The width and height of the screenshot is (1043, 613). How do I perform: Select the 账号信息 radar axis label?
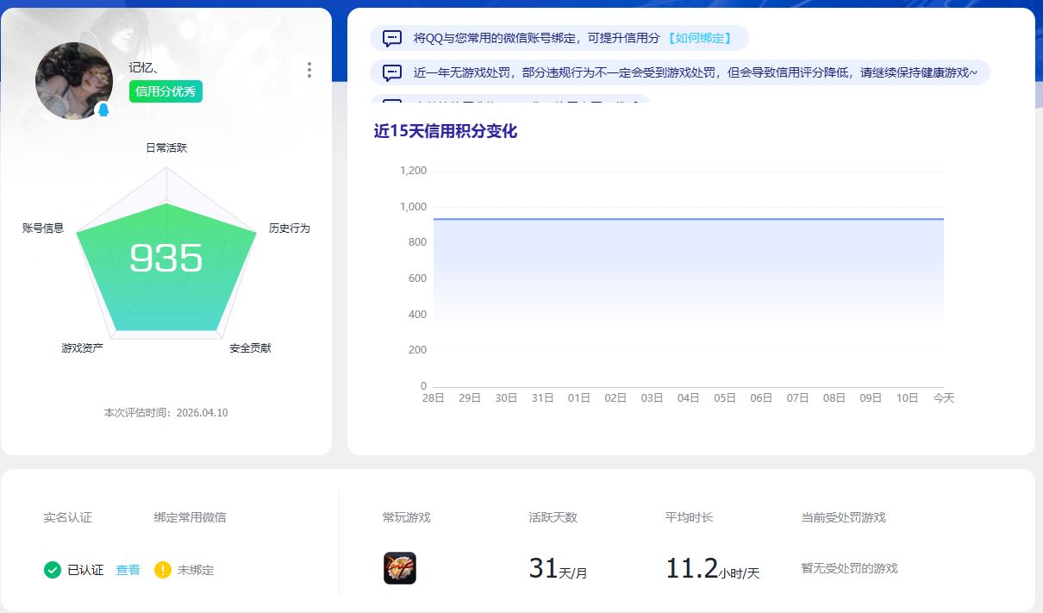(x=43, y=228)
